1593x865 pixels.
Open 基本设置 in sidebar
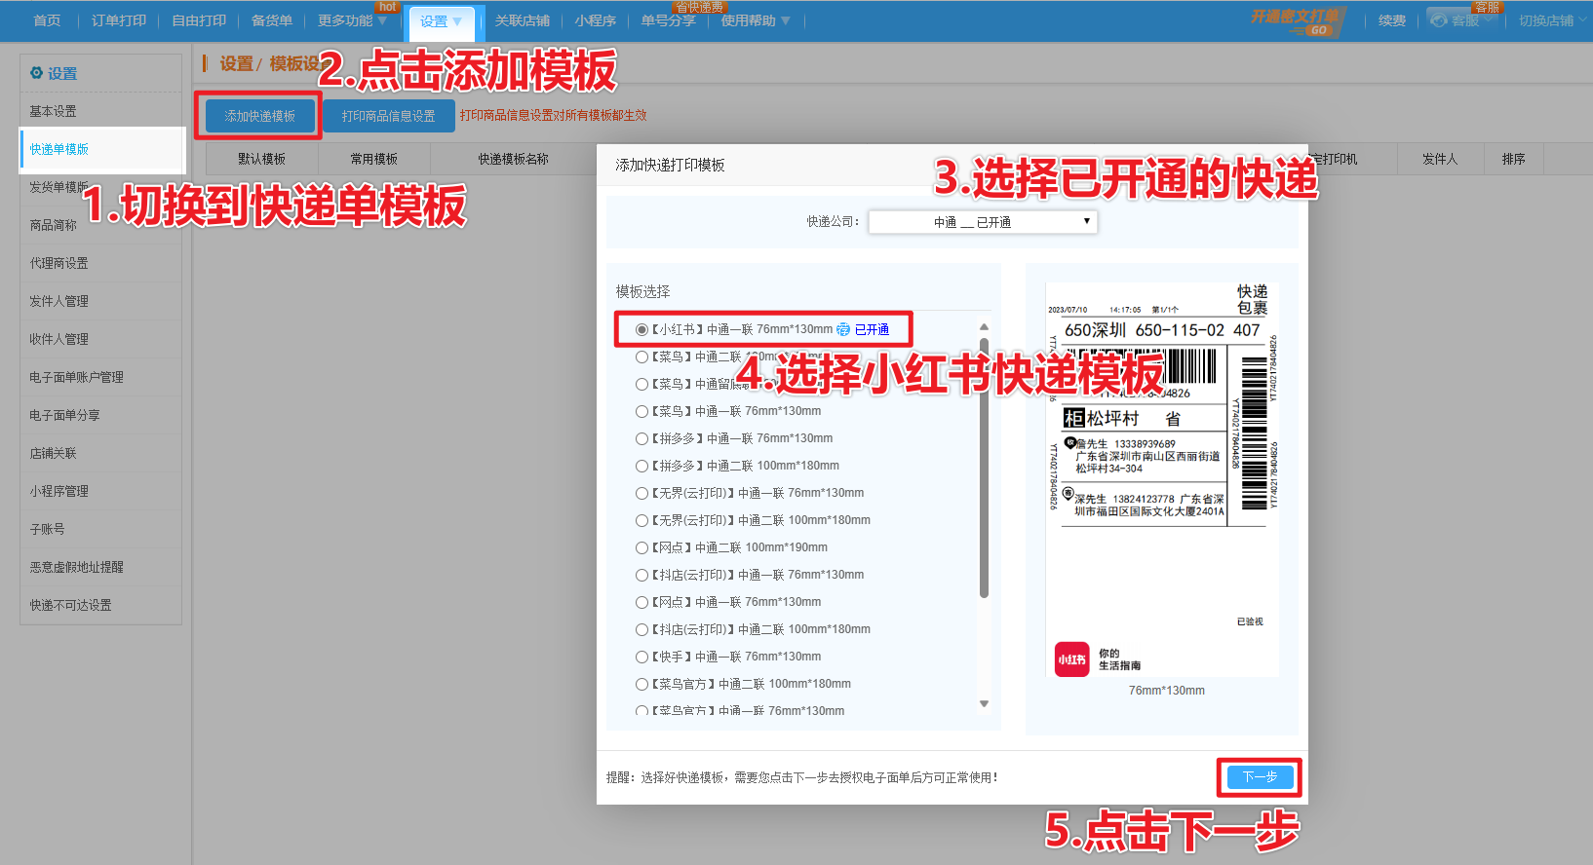(x=100, y=111)
